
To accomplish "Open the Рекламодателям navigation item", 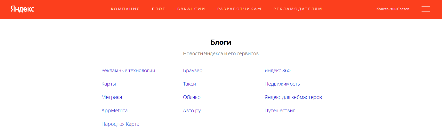I will coord(298,9).
